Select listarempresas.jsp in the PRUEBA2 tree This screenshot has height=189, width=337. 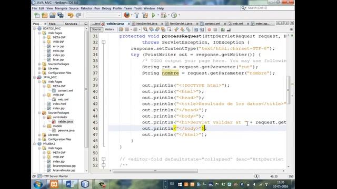64,166
